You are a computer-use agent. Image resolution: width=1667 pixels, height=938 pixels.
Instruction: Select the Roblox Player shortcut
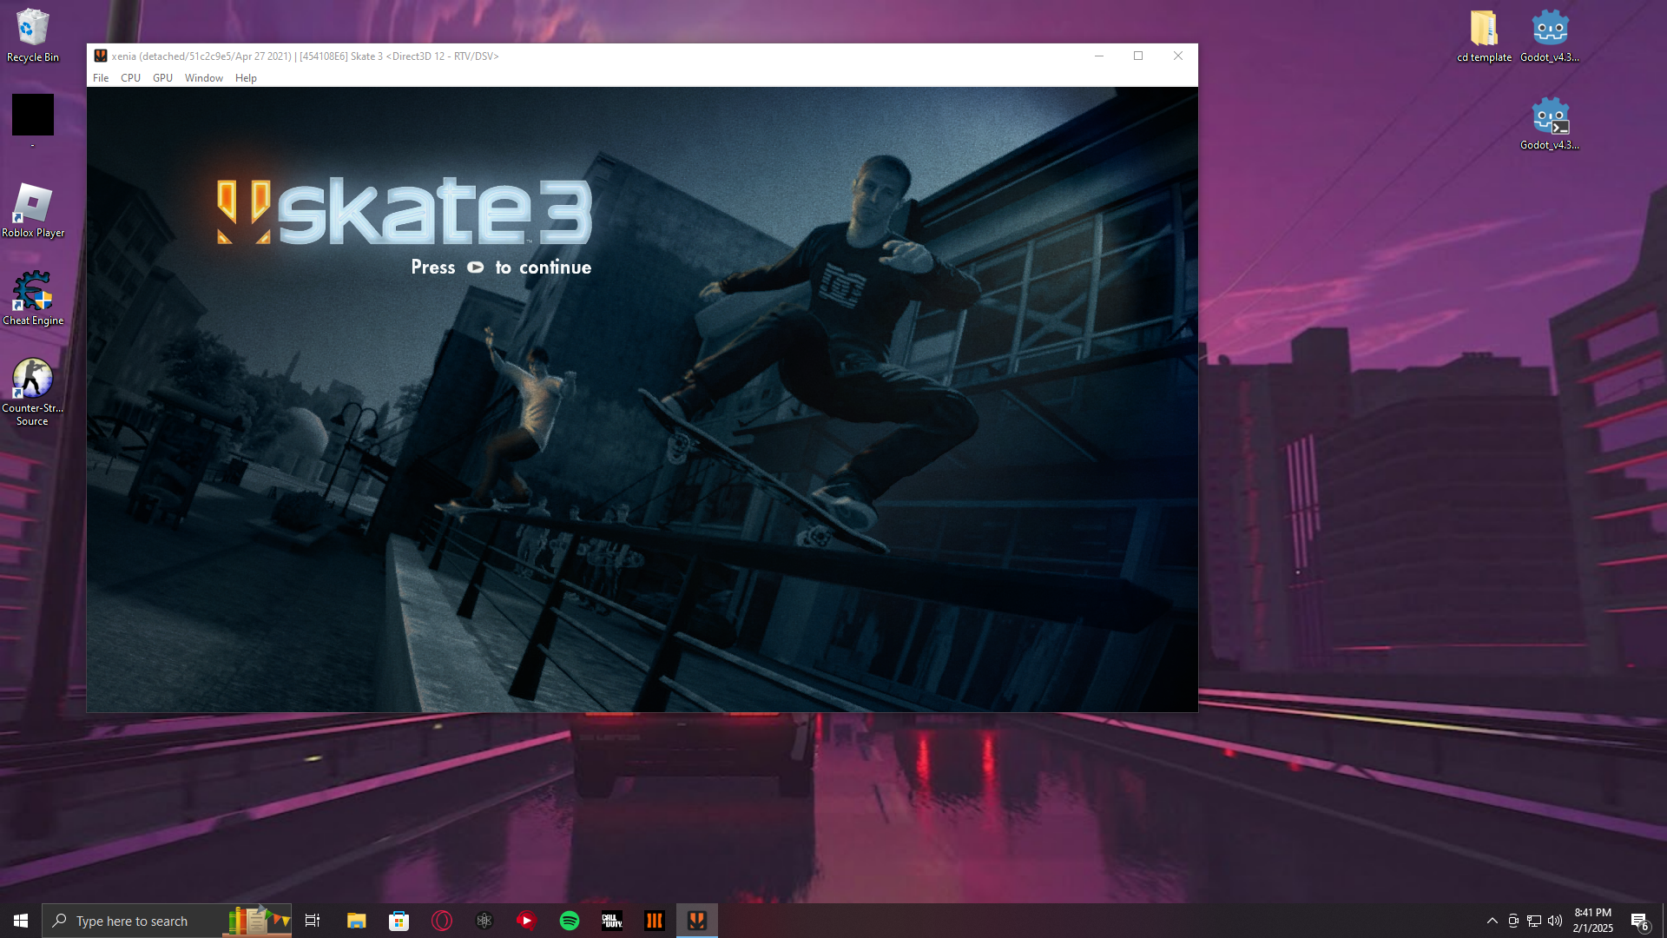pyautogui.click(x=33, y=210)
